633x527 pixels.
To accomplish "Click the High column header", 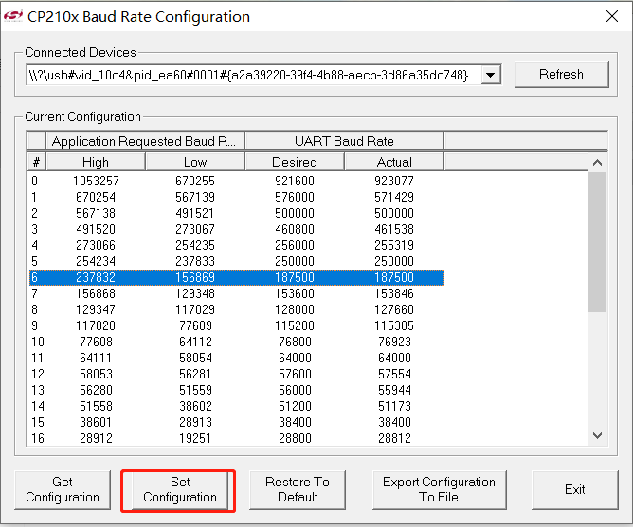I will tap(96, 162).
